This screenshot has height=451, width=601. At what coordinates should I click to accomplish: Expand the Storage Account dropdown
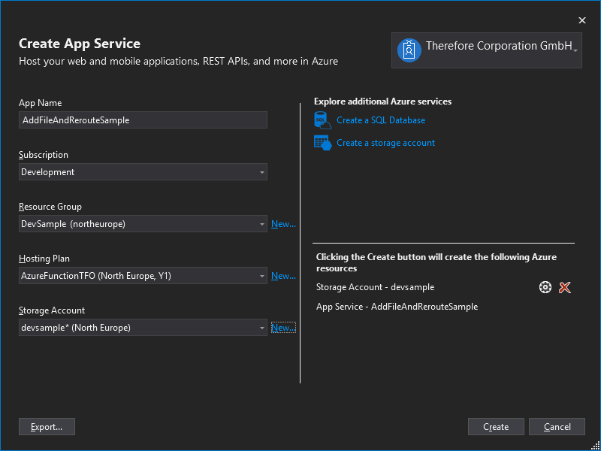tap(262, 328)
